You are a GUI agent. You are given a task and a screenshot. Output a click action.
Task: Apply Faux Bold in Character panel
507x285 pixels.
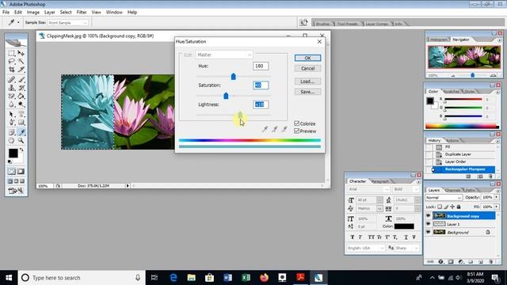353,237
